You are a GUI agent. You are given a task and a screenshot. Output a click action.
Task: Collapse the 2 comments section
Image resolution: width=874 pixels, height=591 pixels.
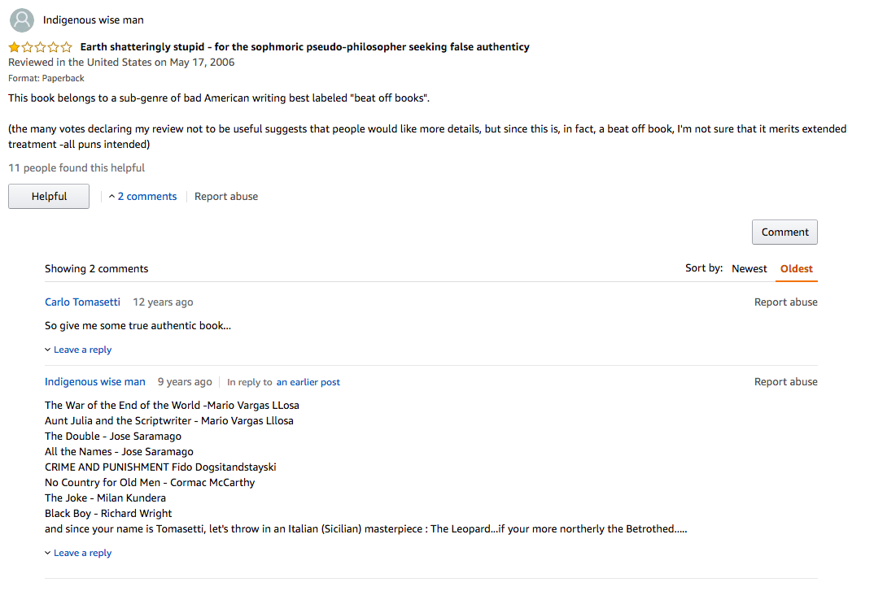coord(146,196)
